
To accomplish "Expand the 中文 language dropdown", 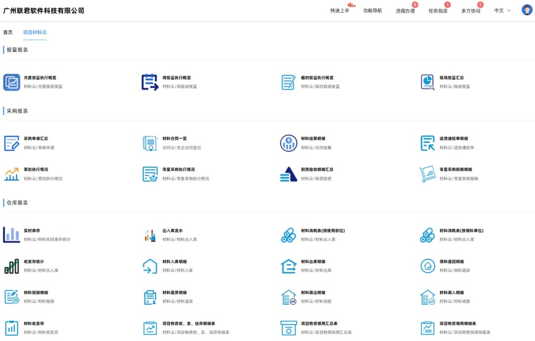I will (x=502, y=10).
